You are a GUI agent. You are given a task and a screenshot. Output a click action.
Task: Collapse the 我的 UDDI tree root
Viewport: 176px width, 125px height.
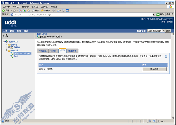point(4,41)
